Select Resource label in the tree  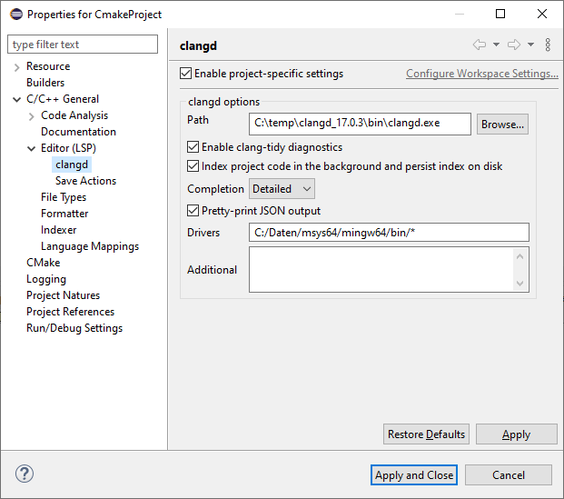click(x=48, y=66)
